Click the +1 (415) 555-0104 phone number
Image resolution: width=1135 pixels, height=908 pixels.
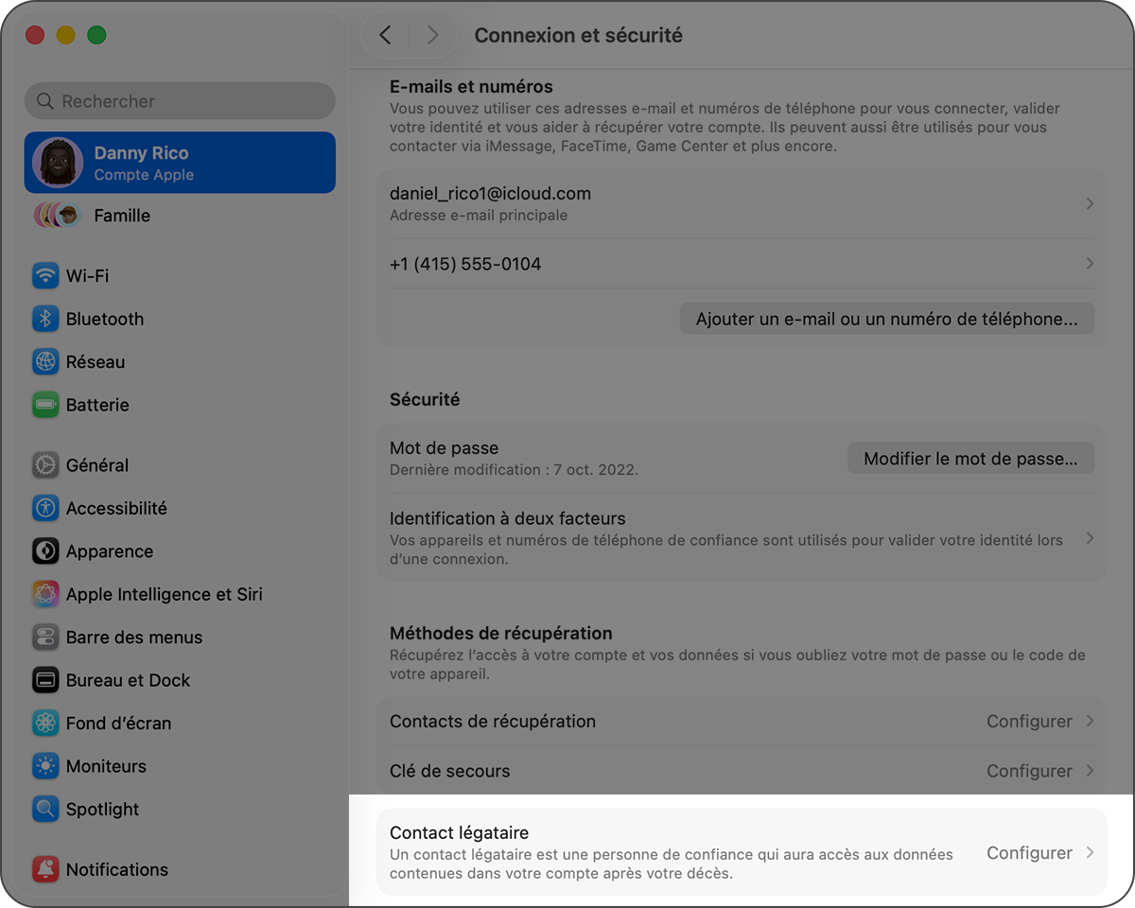465,264
